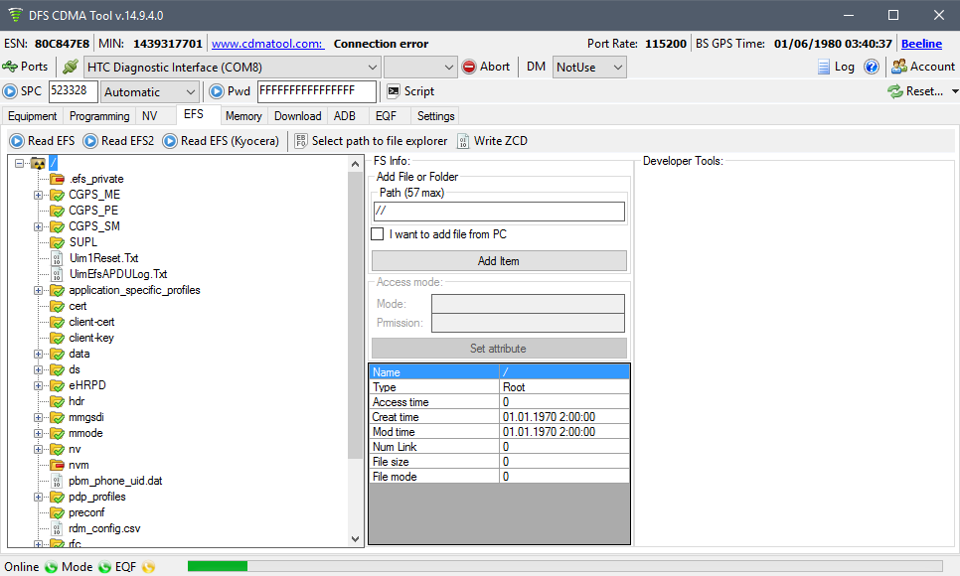Click the Reset button
The width and height of the screenshot is (960, 576).
pos(915,91)
